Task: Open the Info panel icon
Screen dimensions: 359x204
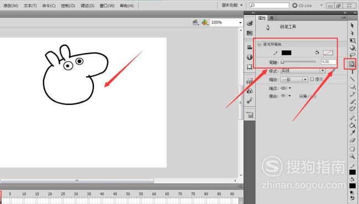Action: [x=250, y=57]
